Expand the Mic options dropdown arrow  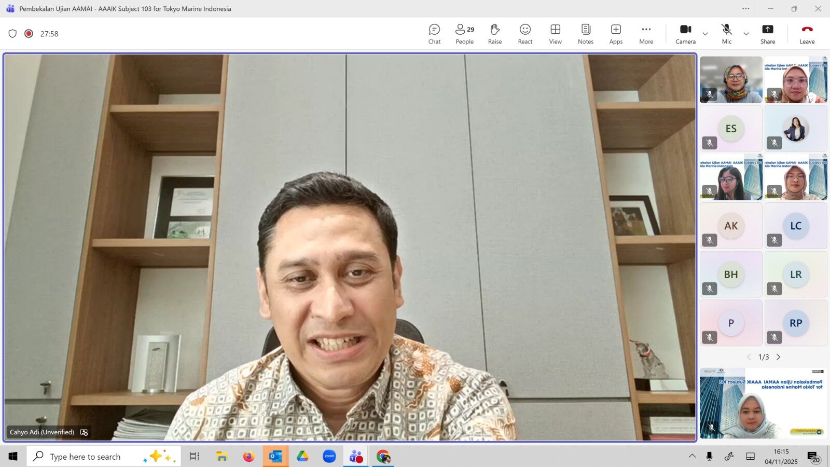click(x=746, y=34)
